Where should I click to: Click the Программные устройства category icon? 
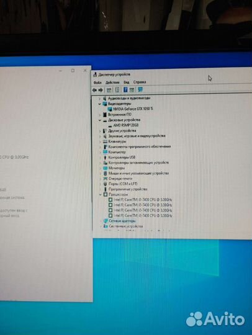coord(105,189)
